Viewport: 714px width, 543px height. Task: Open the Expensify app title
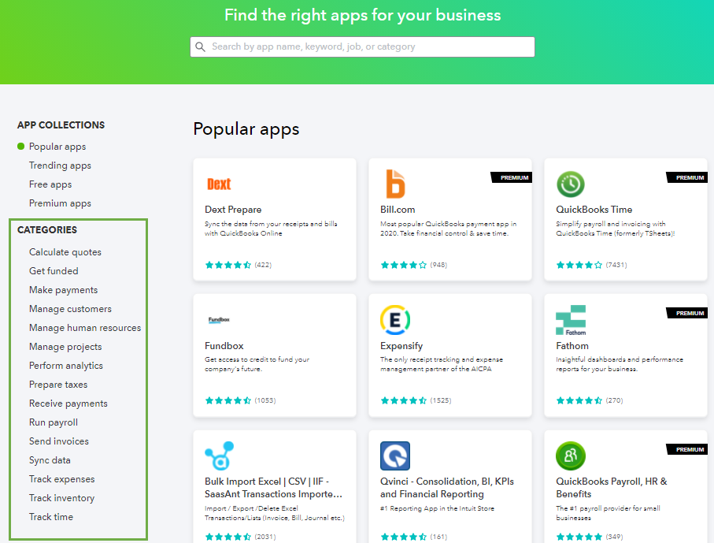(401, 346)
